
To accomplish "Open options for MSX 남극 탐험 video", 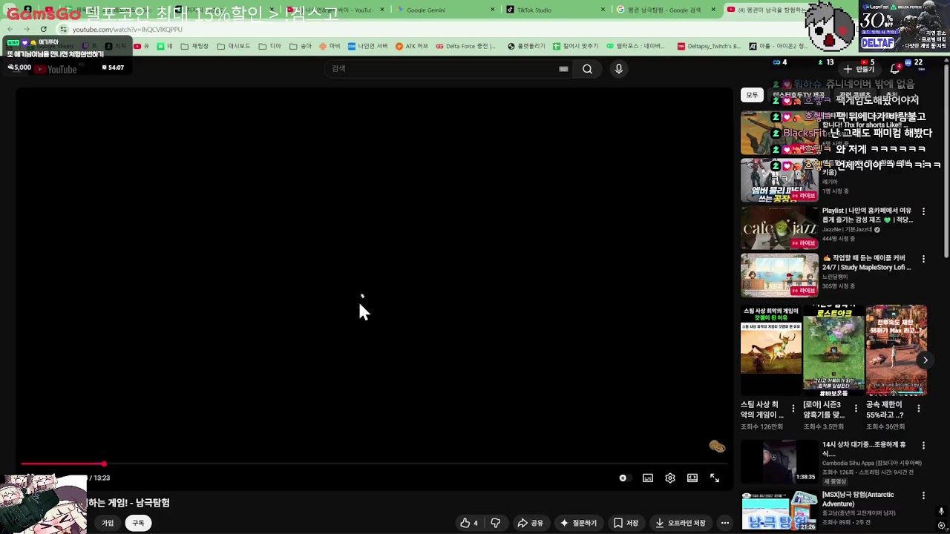I will click(923, 495).
